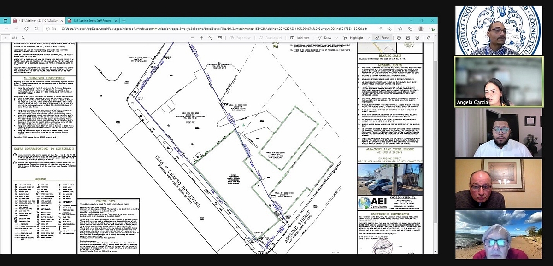This screenshot has height=266, width=553.
Task: Reload the PDF with the refresh icon
Action: tap(26, 29)
